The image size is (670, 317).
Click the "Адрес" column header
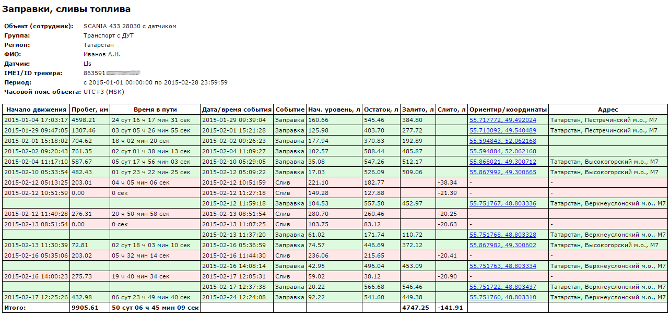point(608,109)
